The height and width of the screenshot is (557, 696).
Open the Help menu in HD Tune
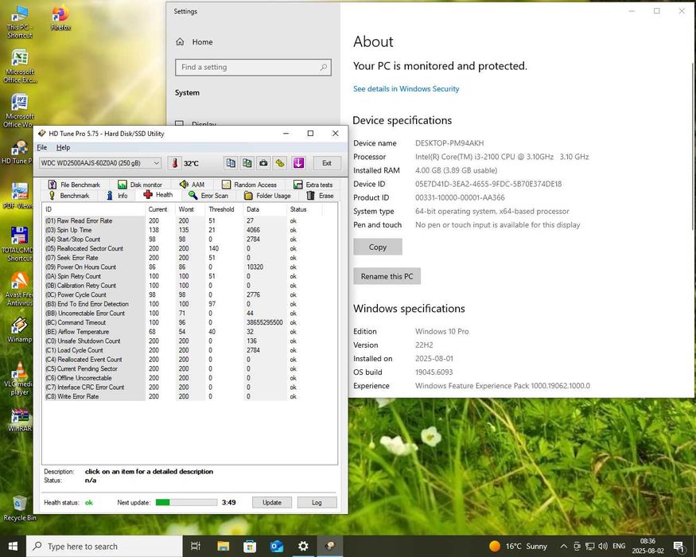tap(63, 147)
